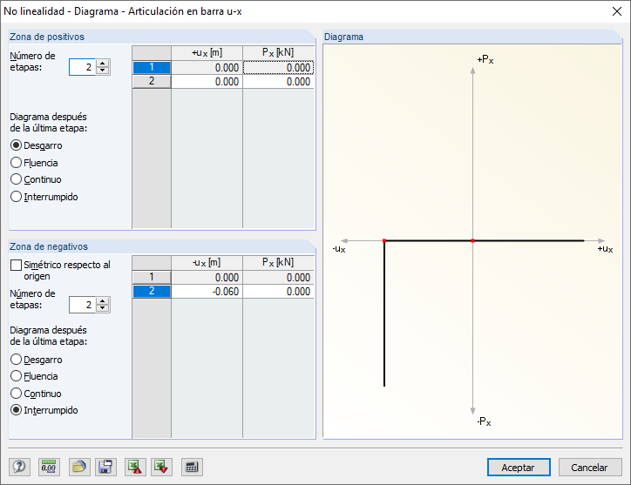Click +ux cell of positive row 2
This screenshot has height=485, width=631.
point(207,82)
